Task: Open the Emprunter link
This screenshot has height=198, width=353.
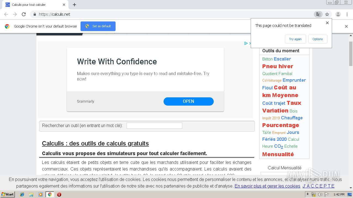Action: (x=294, y=80)
